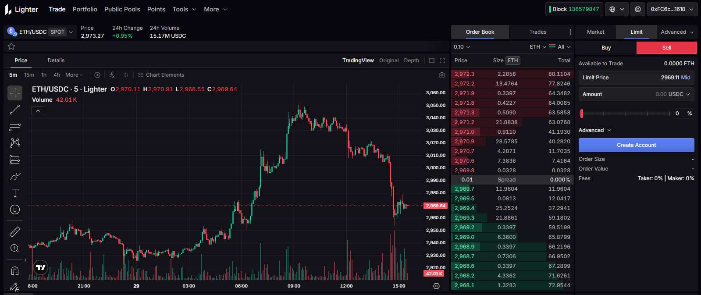
Task: Switch order side to Buy
Action: pyautogui.click(x=606, y=48)
